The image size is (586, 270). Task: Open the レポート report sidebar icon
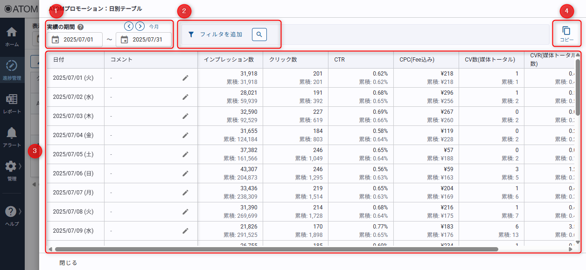coord(12,104)
